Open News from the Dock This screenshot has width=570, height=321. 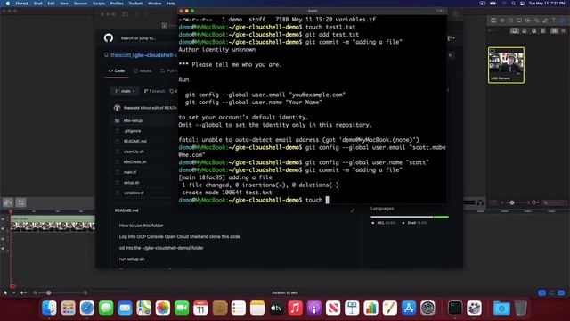point(332,309)
